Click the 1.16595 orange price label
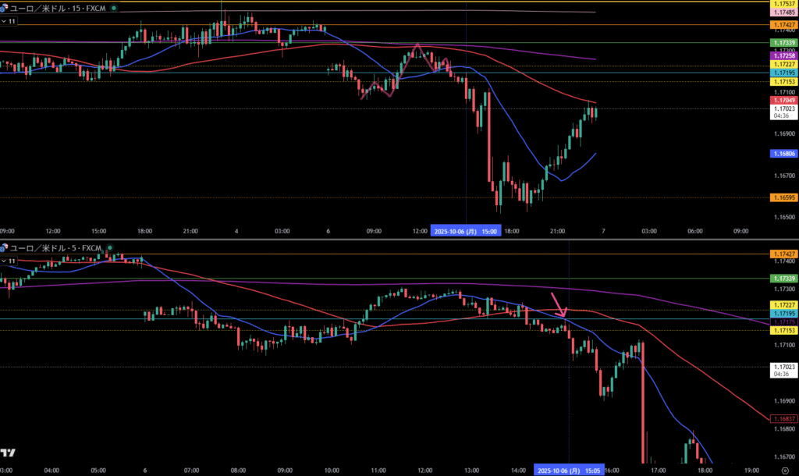This screenshot has height=476, width=799. coord(783,198)
